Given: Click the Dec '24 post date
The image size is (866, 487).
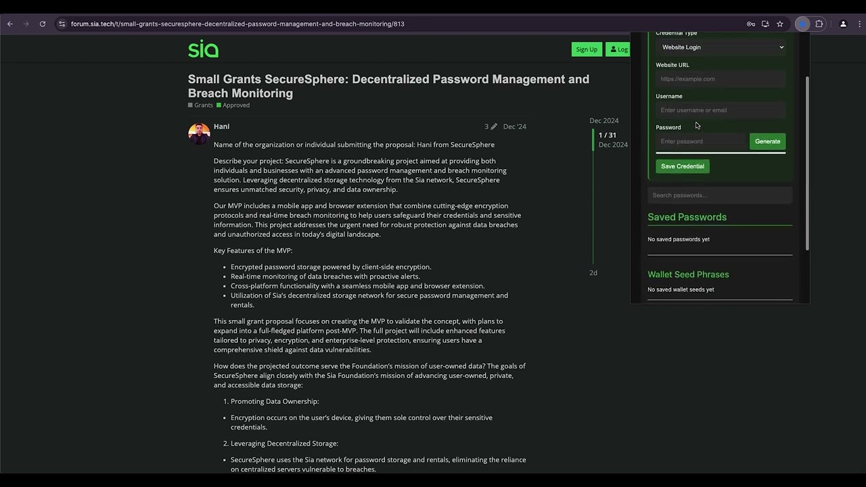Looking at the screenshot, I should 514,126.
